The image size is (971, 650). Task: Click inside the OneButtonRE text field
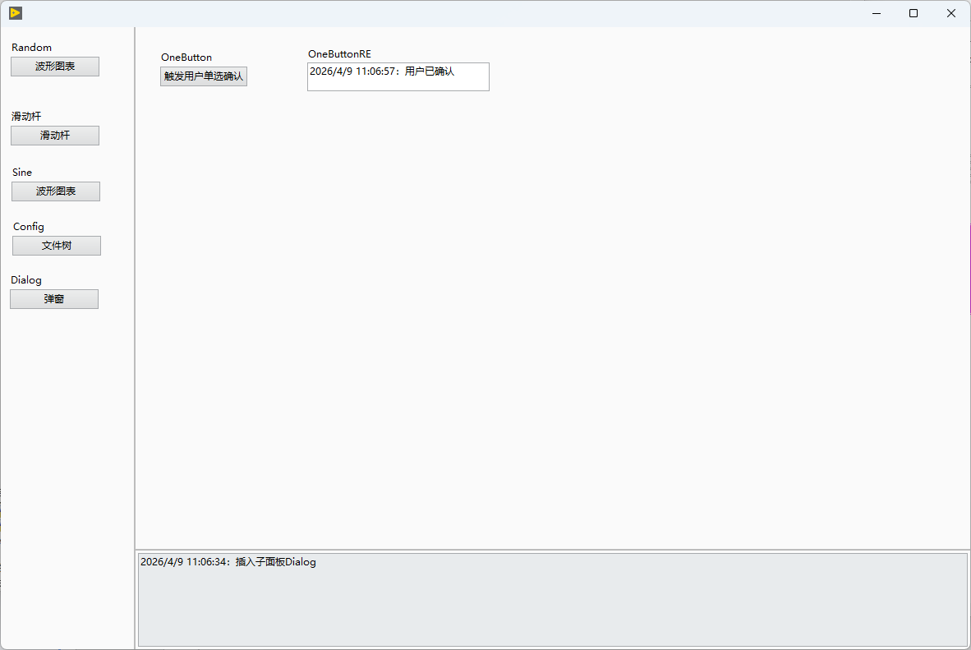398,77
